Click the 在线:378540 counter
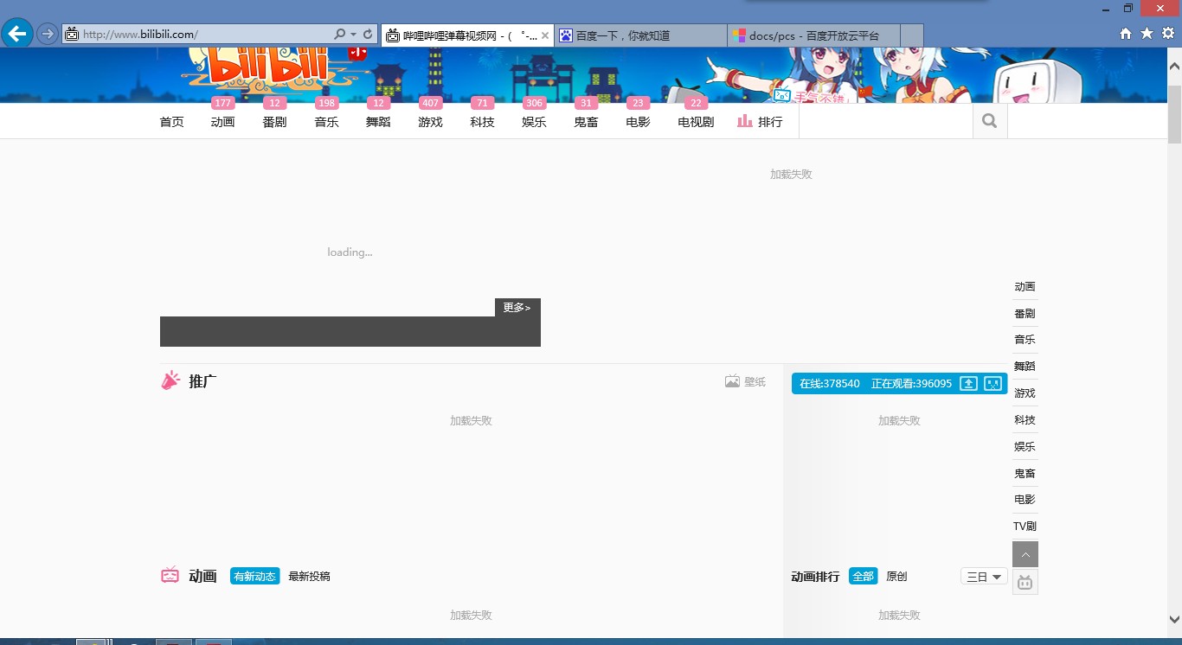 pos(830,383)
